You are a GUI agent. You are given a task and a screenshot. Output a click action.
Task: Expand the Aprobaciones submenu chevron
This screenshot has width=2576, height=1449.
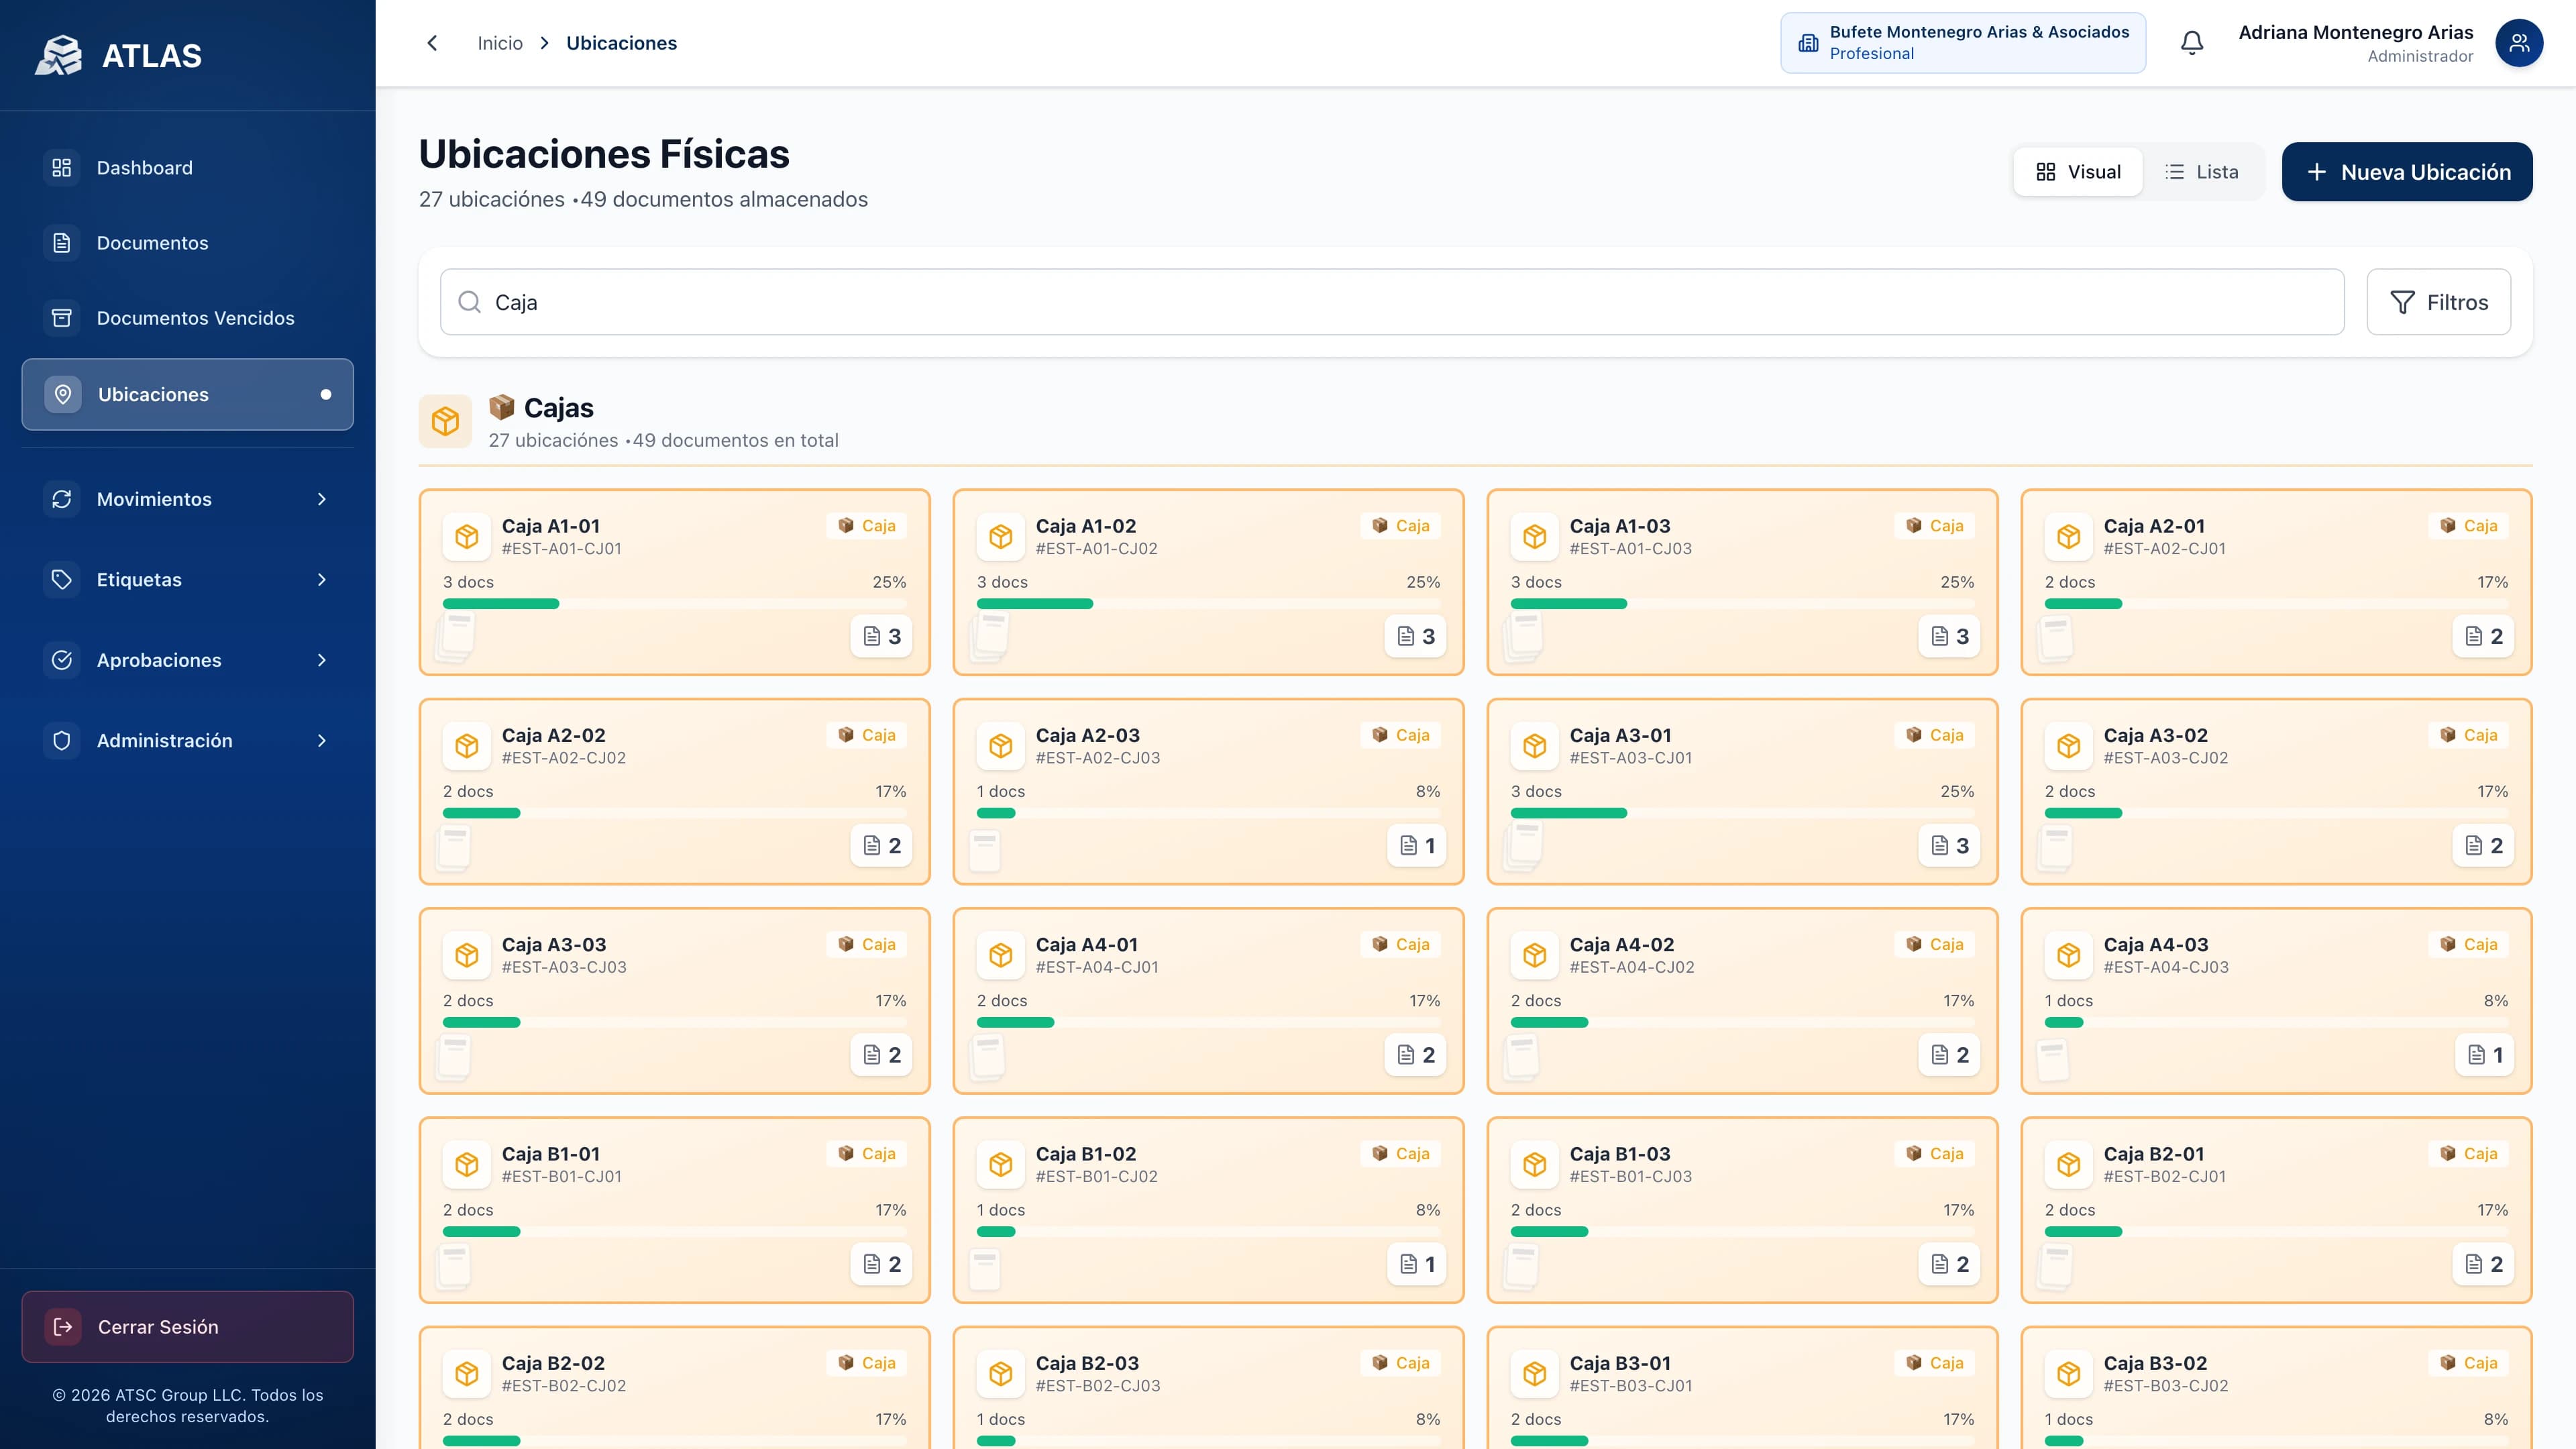[x=322, y=660]
